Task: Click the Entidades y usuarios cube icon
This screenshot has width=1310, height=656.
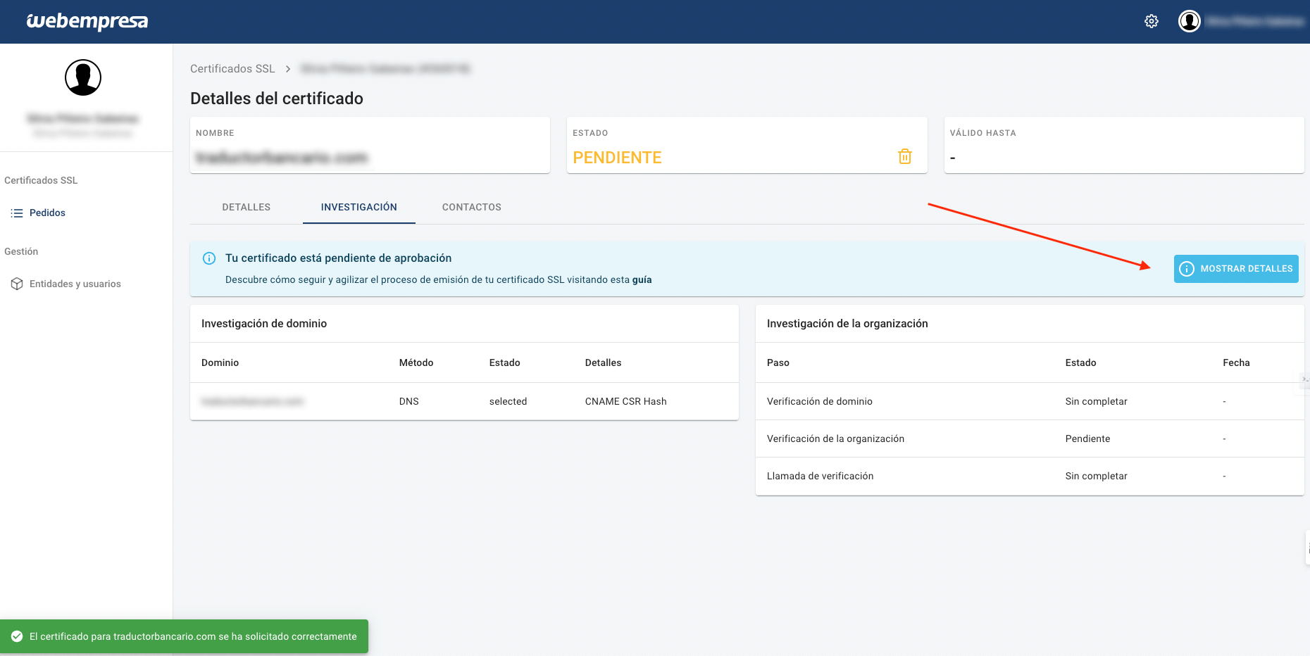Action: 17,284
